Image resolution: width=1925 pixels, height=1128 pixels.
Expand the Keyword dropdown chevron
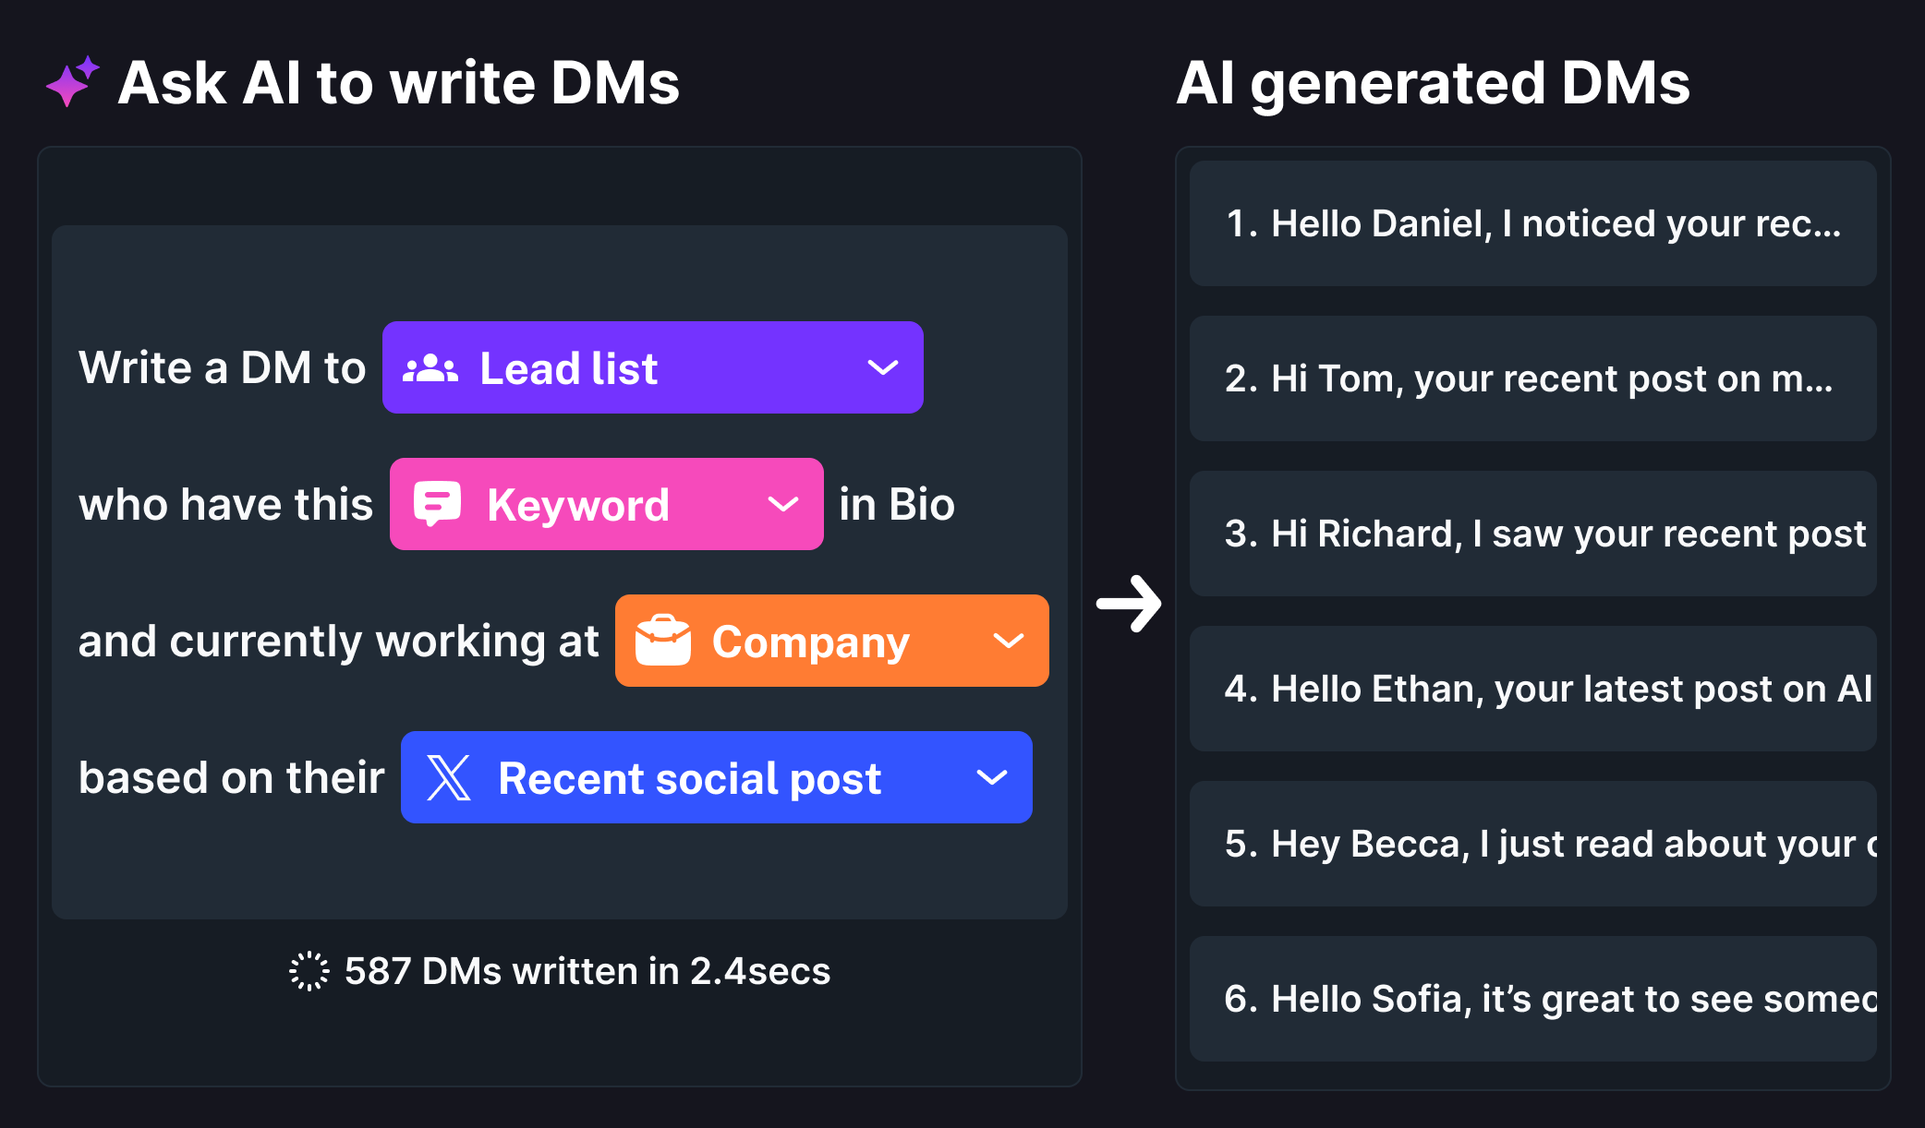(x=783, y=504)
